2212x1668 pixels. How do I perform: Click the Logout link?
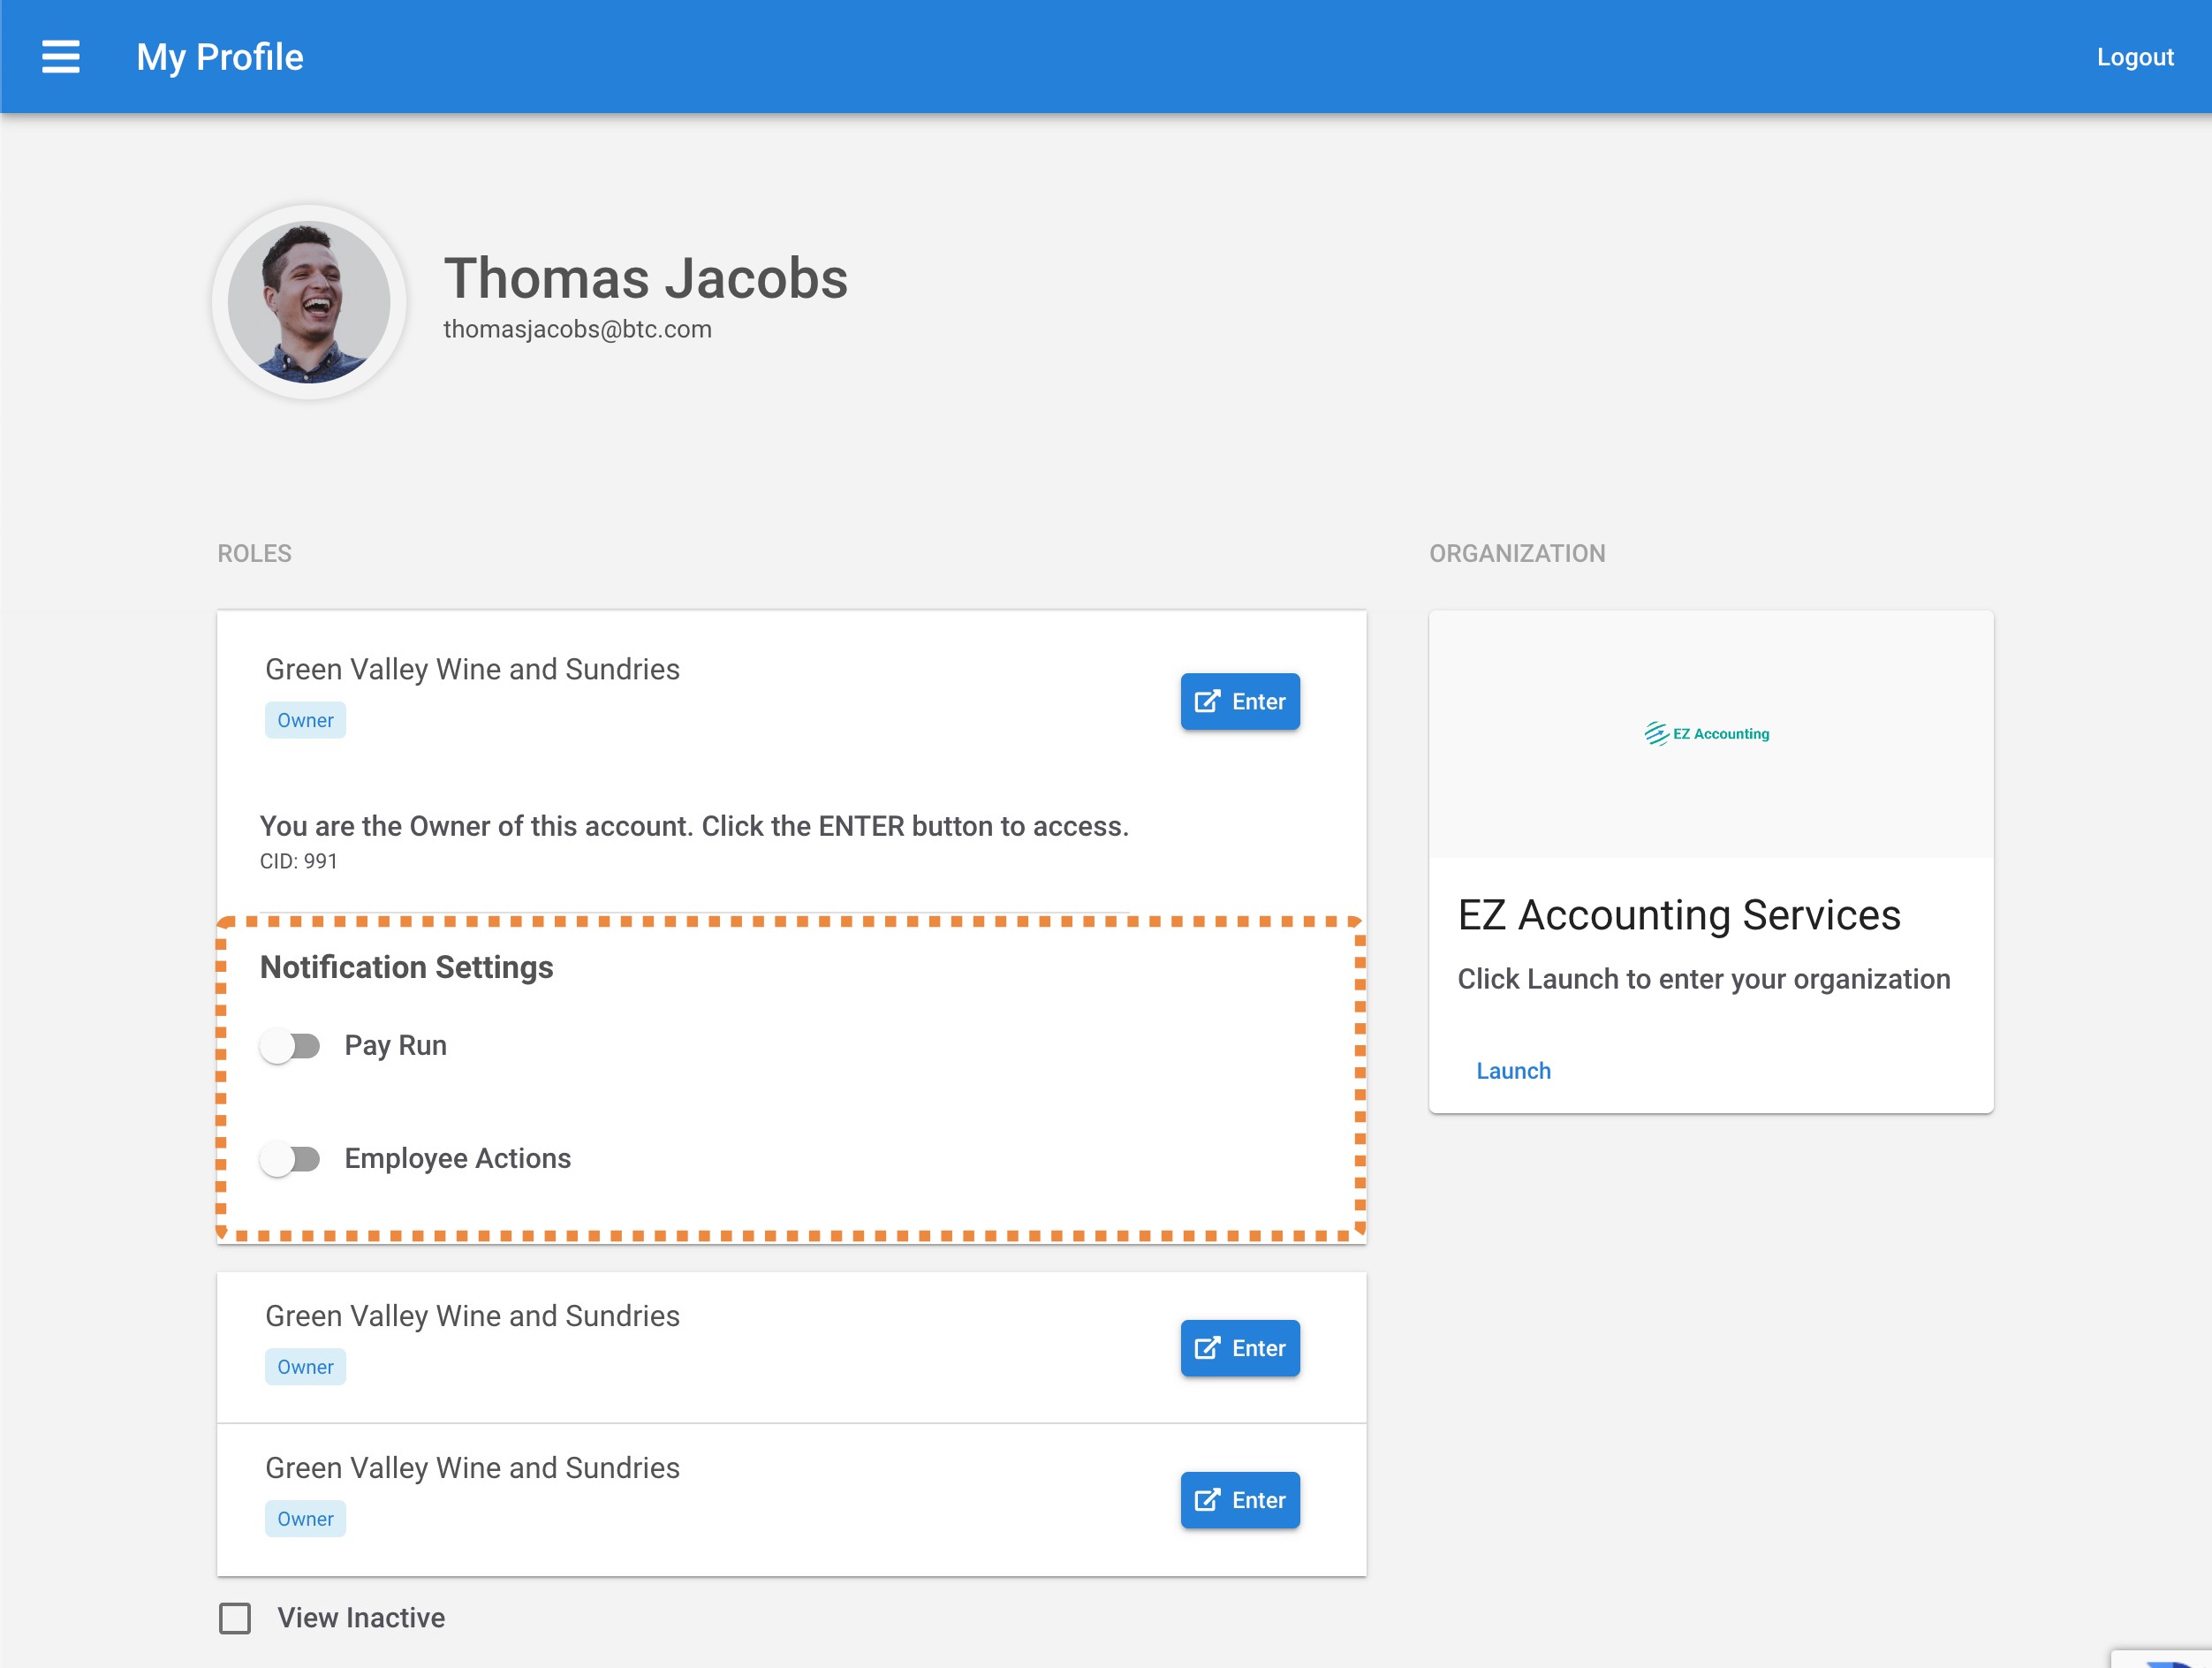pos(2135,57)
